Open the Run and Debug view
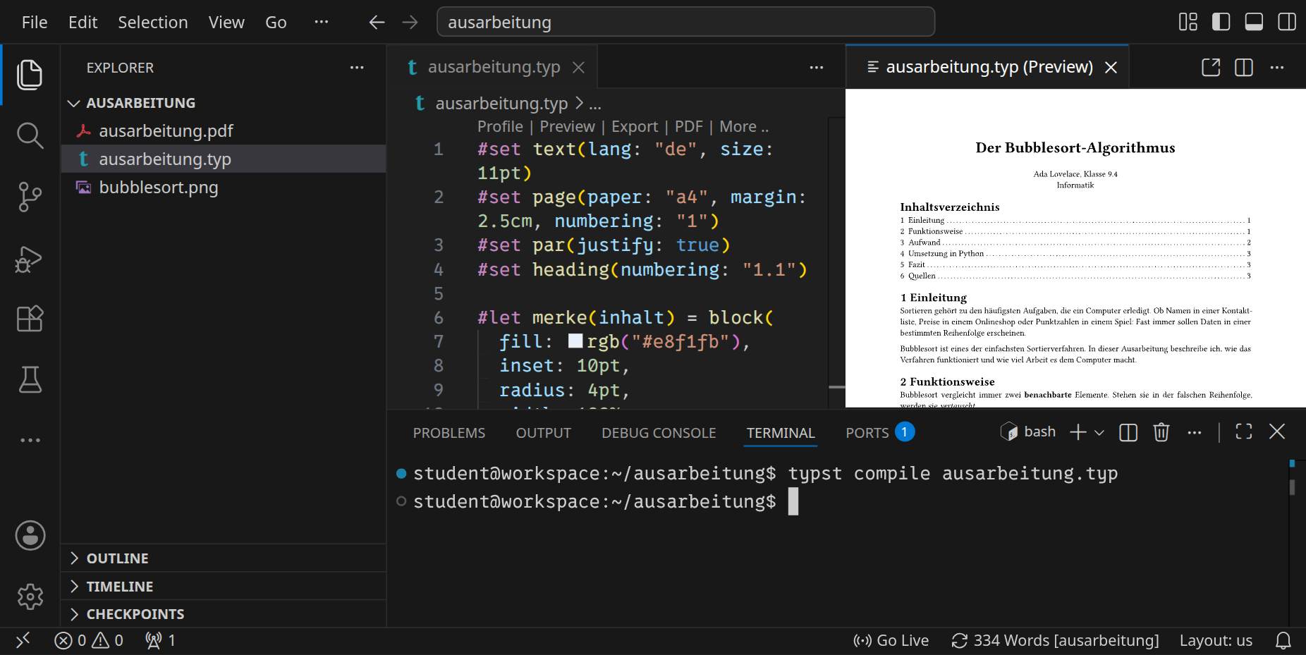Viewport: 1306px width, 655px height. (x=30, y=258)
